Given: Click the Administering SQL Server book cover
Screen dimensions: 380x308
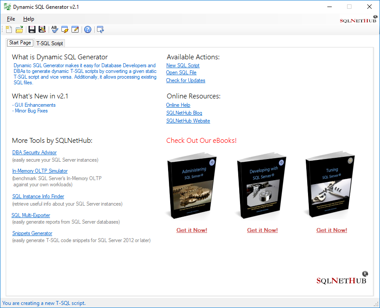Looking at the screenshot, I should tap(191, 186).
